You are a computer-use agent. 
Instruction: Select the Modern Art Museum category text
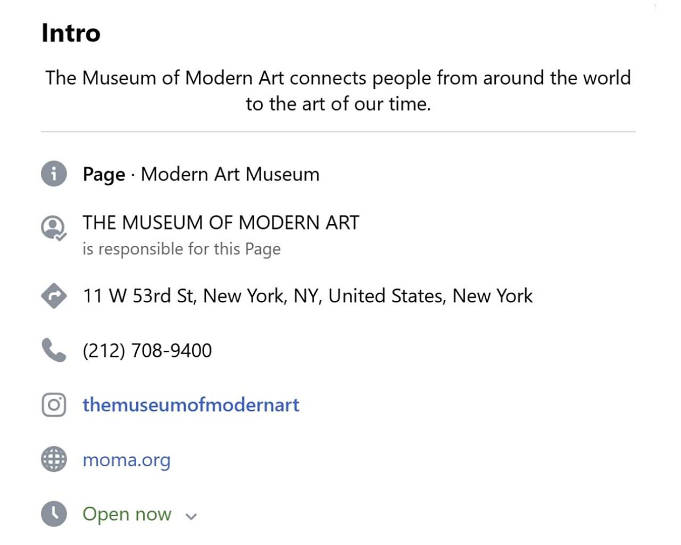tap(230, 174)
